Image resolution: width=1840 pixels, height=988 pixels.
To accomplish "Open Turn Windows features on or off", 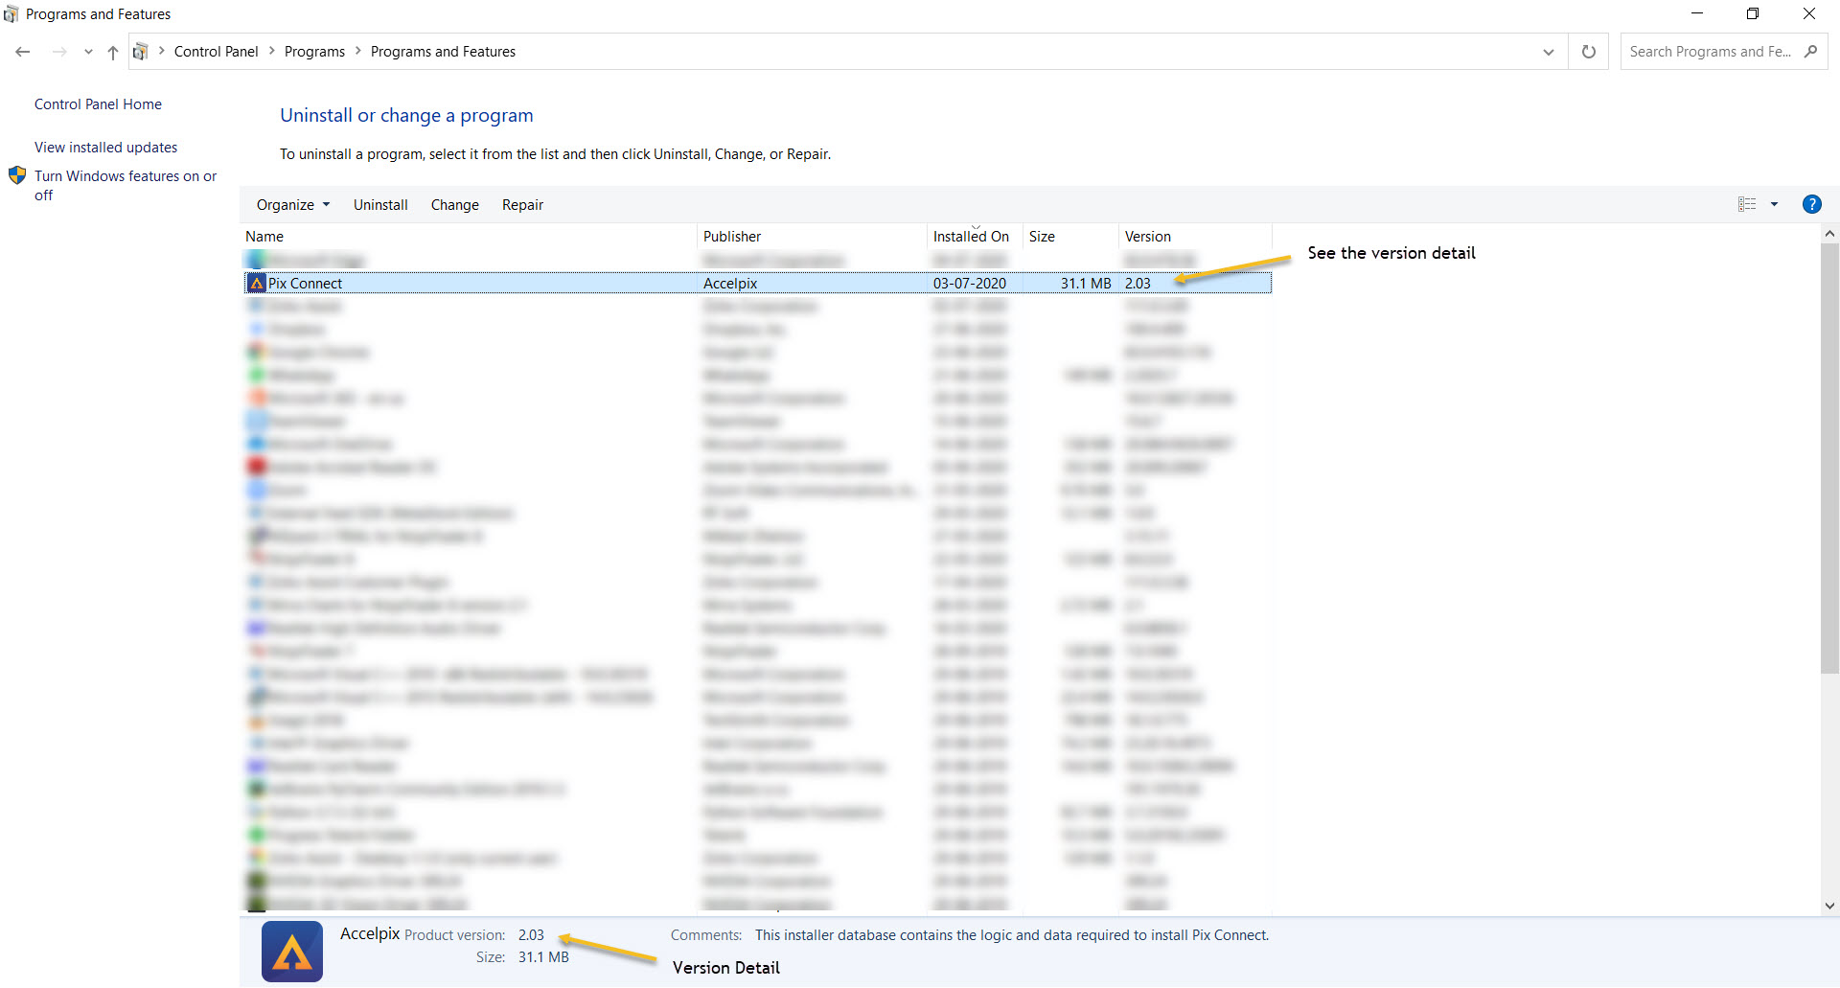I will pyautogui.click(x=126, y=186).
